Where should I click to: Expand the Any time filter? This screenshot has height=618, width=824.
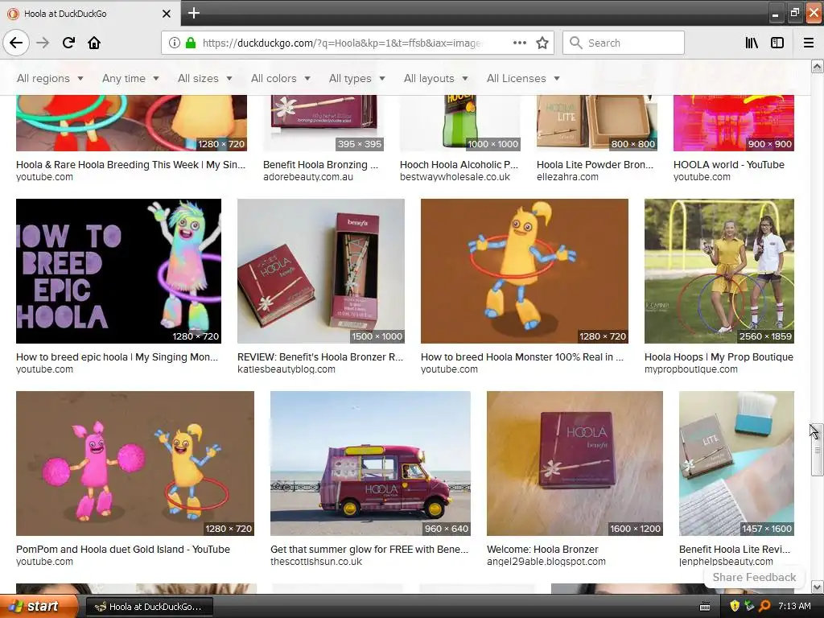click(130, 78)
